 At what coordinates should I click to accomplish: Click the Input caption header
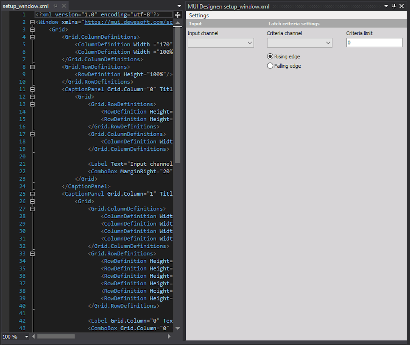coord(195,24)
